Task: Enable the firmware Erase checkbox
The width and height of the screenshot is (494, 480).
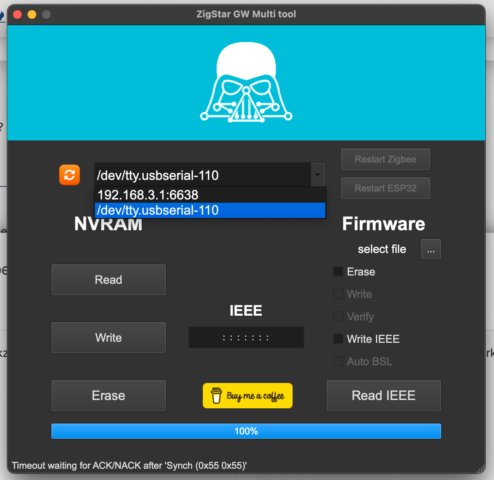Action: click(338, 271)
